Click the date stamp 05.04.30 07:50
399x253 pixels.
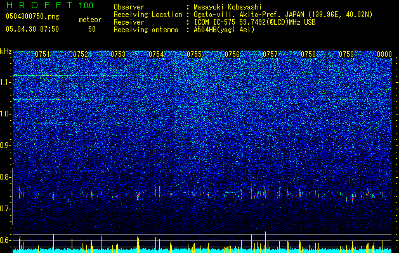pyautogui.click(x=32, y=29)
